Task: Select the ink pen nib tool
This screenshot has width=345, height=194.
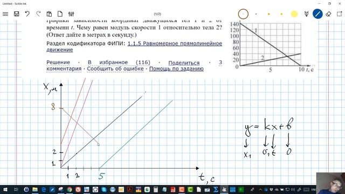Action: tap(306, 14)
